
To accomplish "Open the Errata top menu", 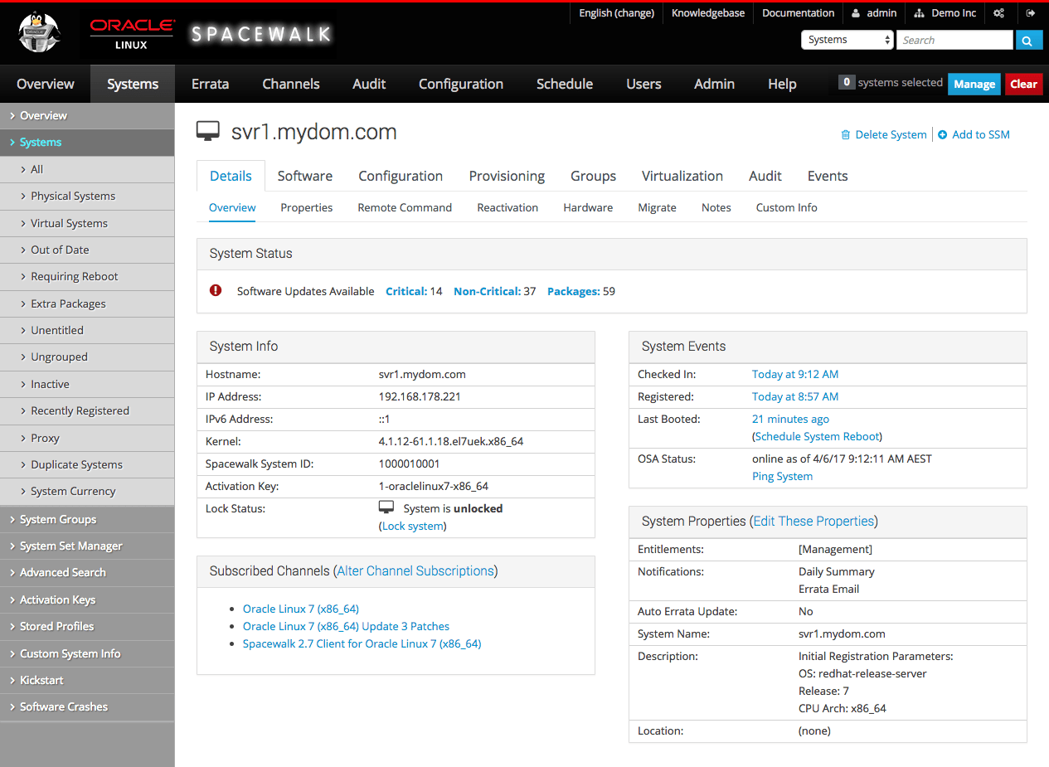I will coord(210,84).
